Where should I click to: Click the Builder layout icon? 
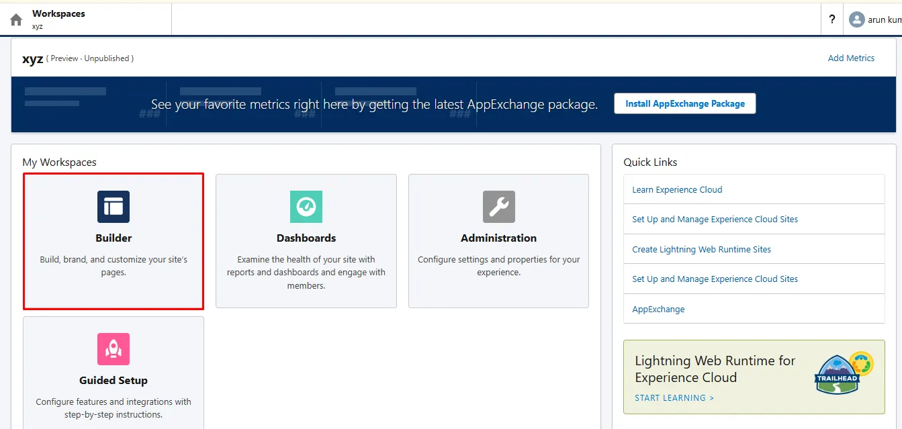(114, 207)
